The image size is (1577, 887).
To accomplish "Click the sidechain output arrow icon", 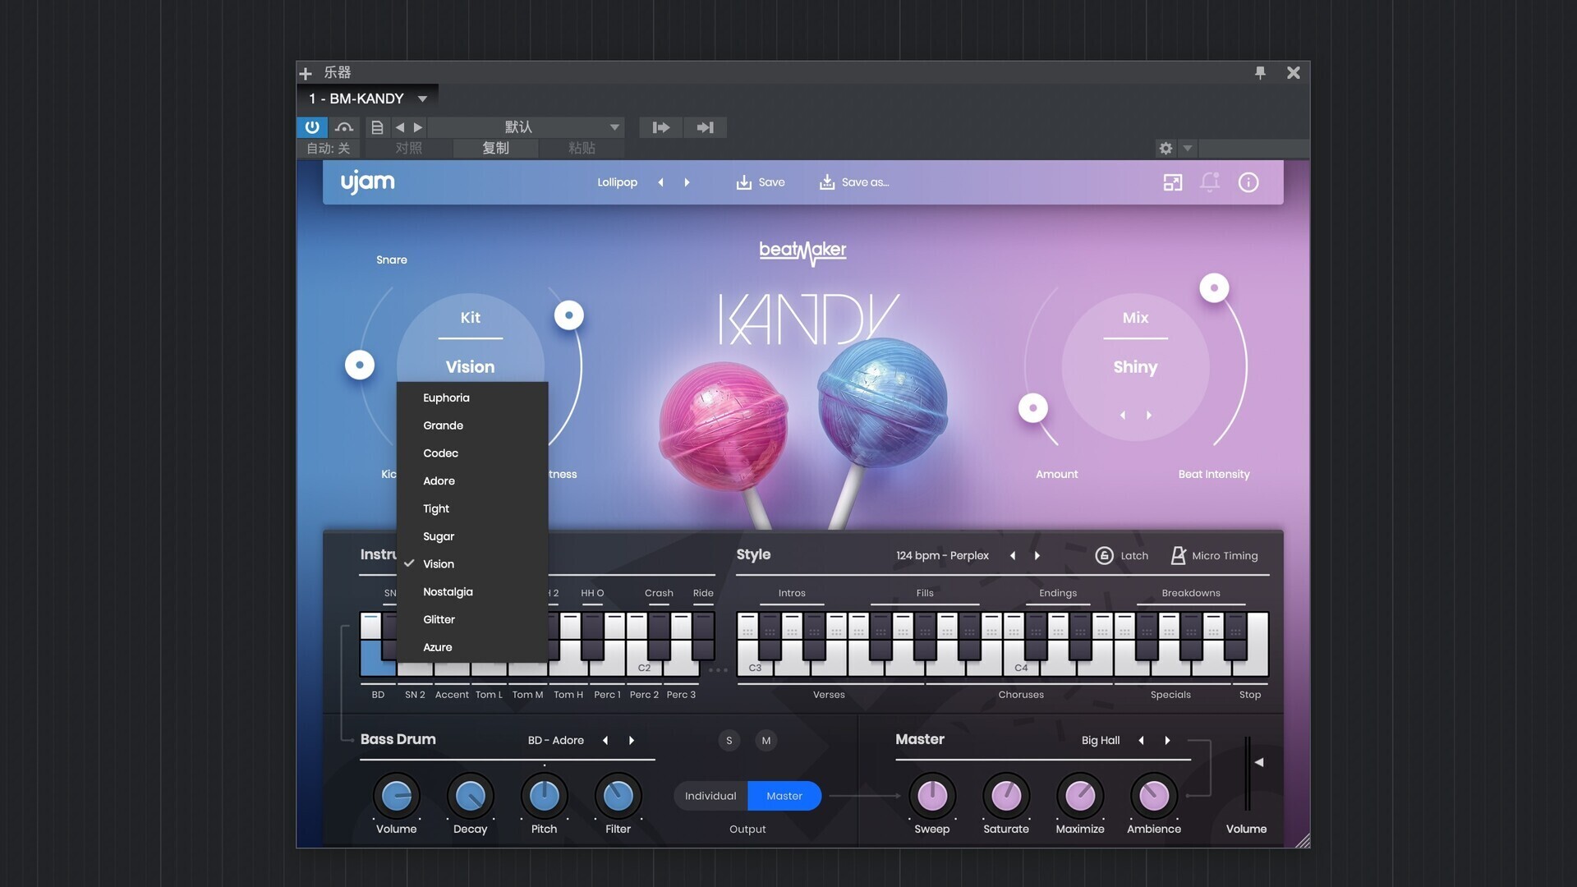I will (705, 127).
